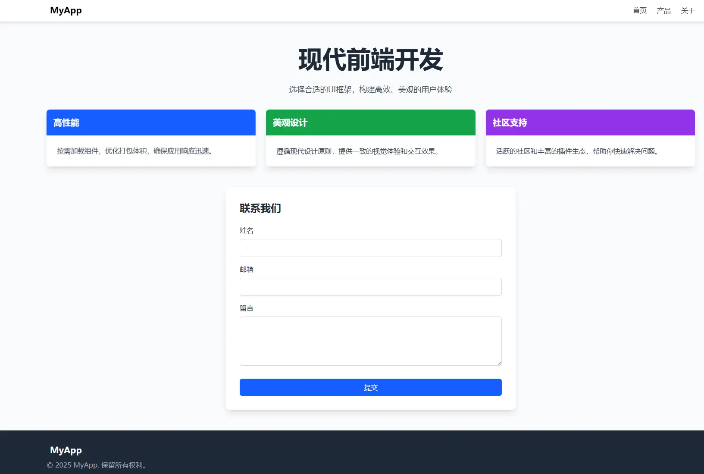Click the 留言 textarea resize handle
Screen dimensions: 704x474
coord(499,363)
